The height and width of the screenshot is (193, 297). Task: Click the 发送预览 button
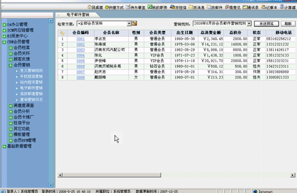(x=266, y=24)
